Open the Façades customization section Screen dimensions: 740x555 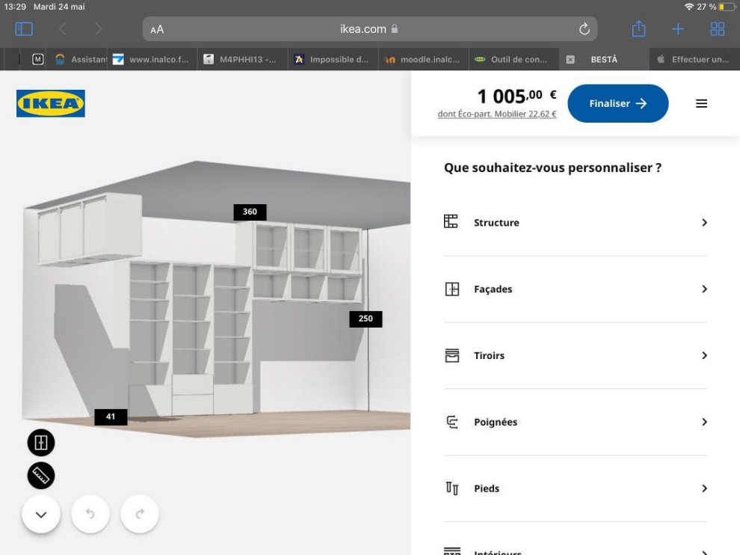click(576, 289)
